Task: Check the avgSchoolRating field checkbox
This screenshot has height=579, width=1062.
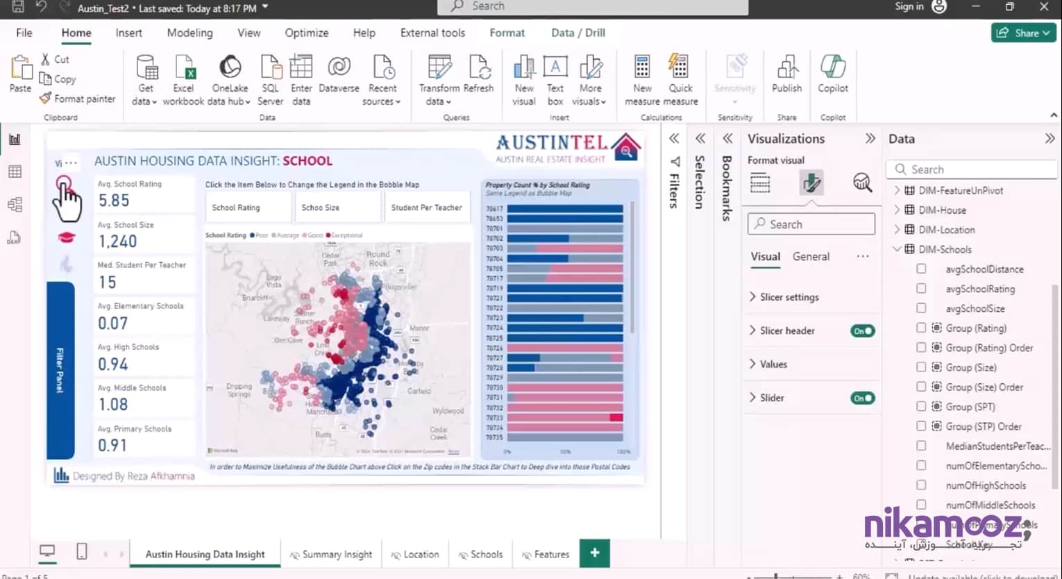Action: click(x=921, y=289)
